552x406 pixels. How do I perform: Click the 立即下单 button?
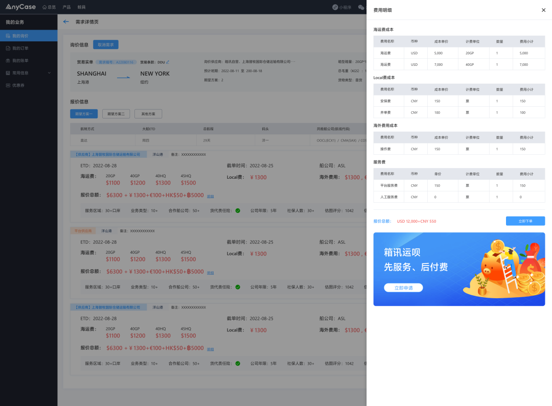click(x=525, y=221)
